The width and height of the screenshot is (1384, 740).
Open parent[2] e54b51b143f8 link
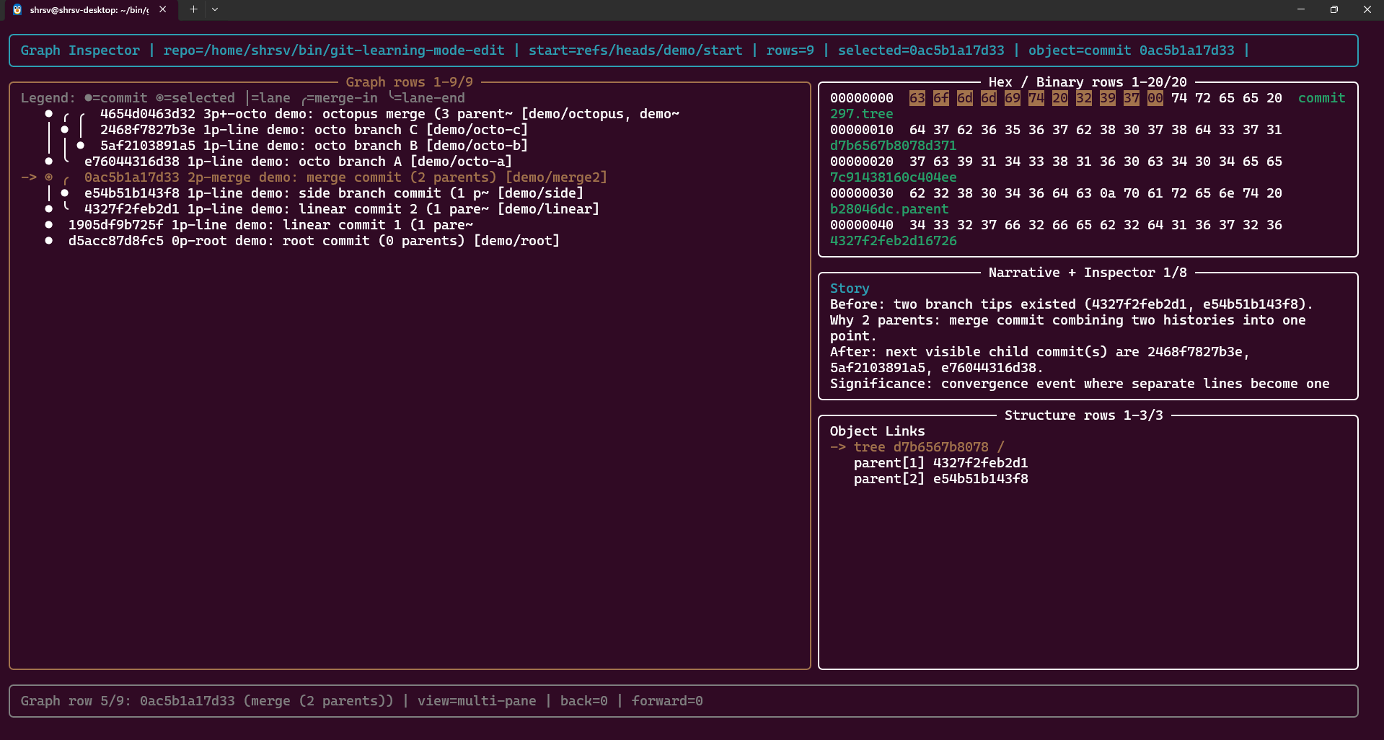(x=940, y=479)
